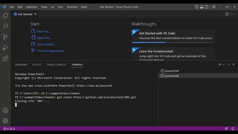Maximize the panel with up chevron

[x=229, y=64]
